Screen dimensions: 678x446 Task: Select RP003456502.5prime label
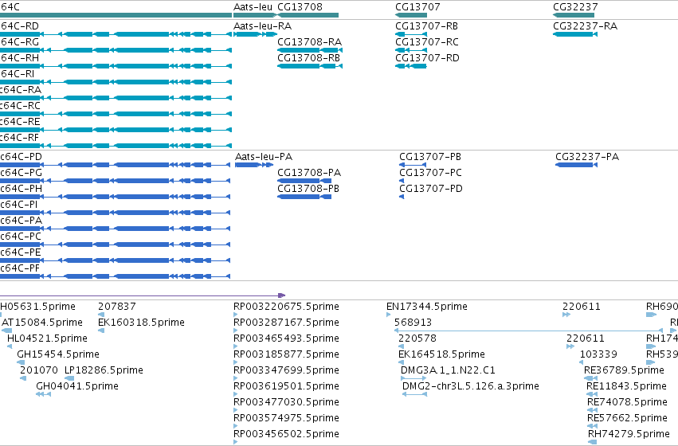pos(286,434)
